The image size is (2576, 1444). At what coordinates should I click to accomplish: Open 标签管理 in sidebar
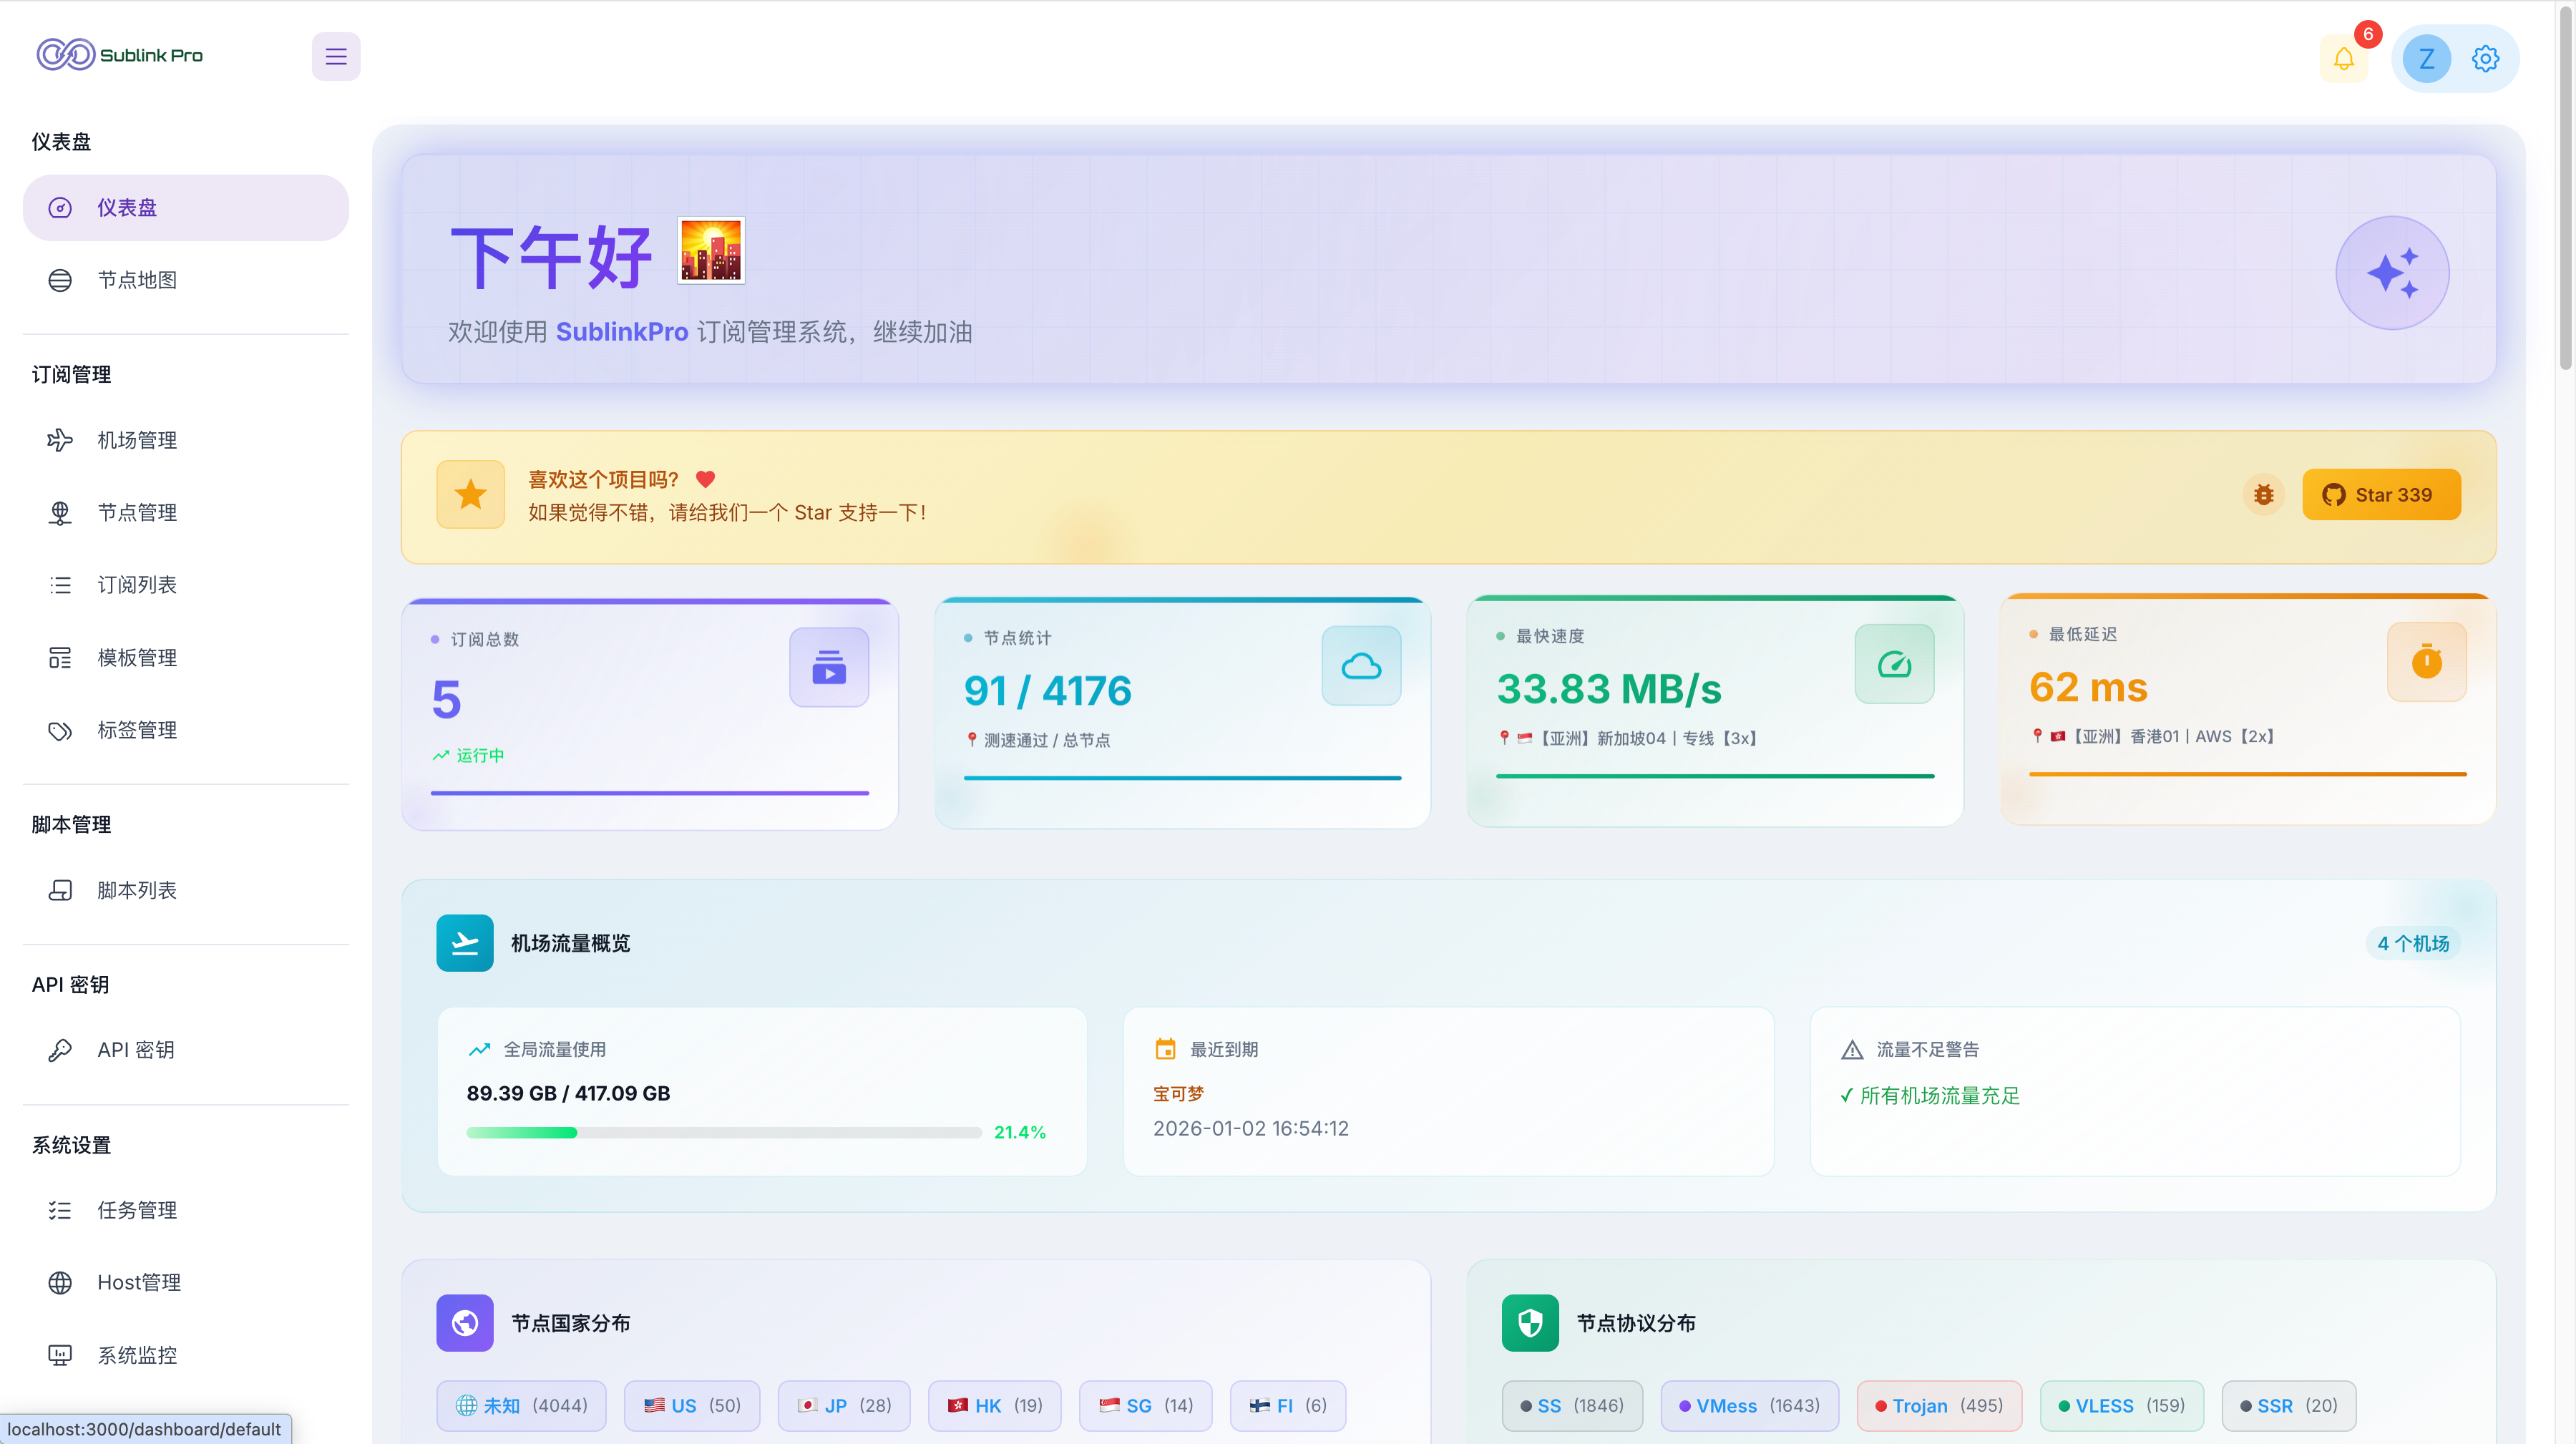click(x=186, y=730)
